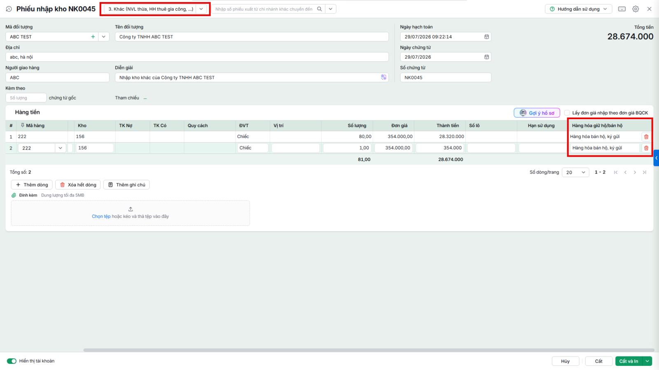Click Thành tiền cell 28.320.000
This screenshot has width=659, height=370.
(x=440, y=136)
